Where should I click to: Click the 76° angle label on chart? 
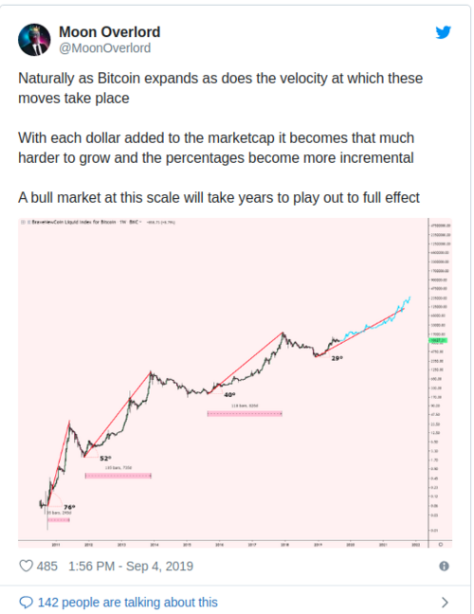69,507
